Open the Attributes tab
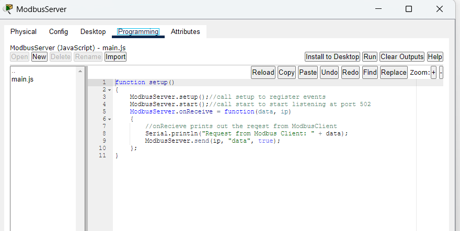 186,32
